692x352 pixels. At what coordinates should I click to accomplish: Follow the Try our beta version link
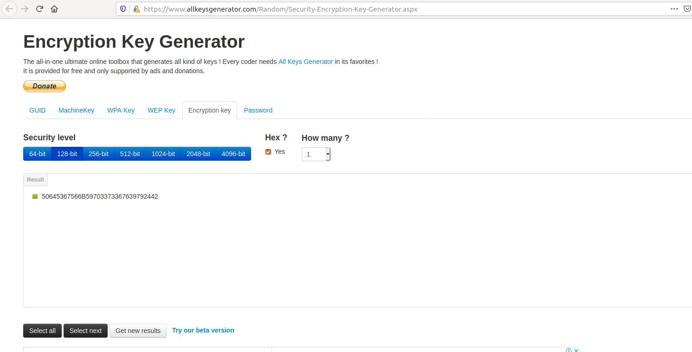point(203,330)
